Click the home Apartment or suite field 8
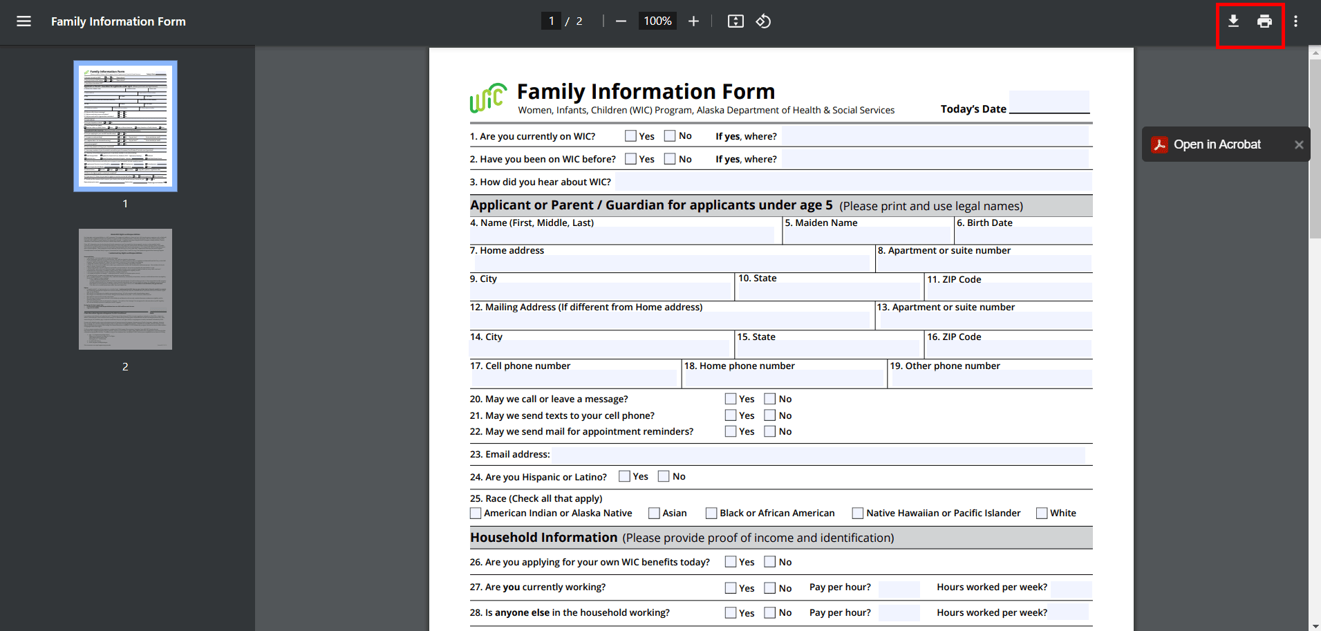 pyautogui.click(x=984, y=263)
